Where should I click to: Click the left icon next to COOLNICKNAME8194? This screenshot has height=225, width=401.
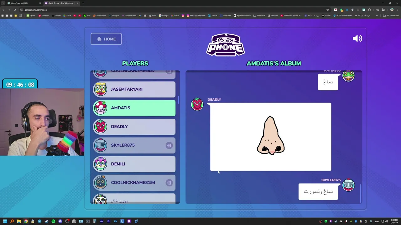(169, 182)
